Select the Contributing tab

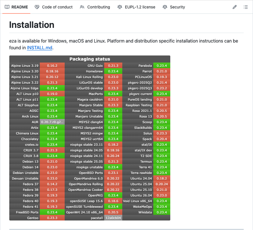(x=95, y=7)
